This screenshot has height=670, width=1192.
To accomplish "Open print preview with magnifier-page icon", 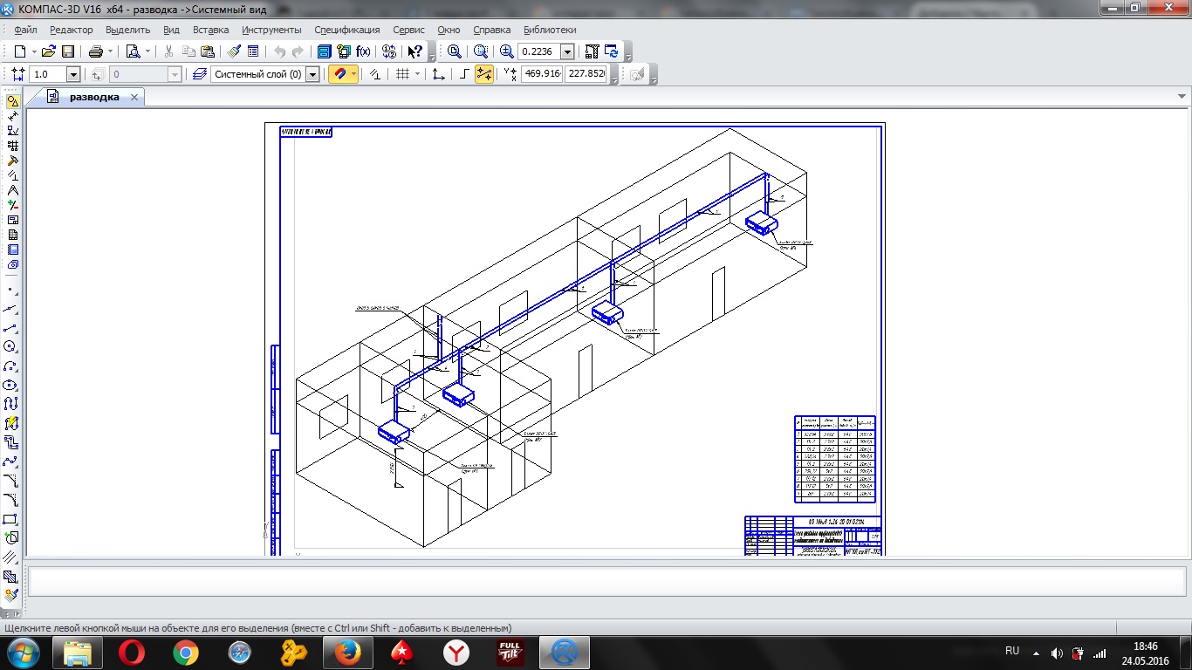I will (133, 51).
